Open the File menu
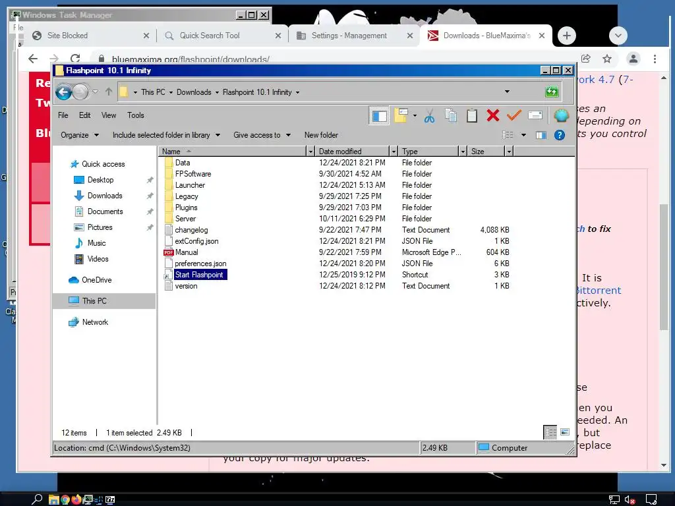This screenshot has width=675, height=506. (63, 115)
